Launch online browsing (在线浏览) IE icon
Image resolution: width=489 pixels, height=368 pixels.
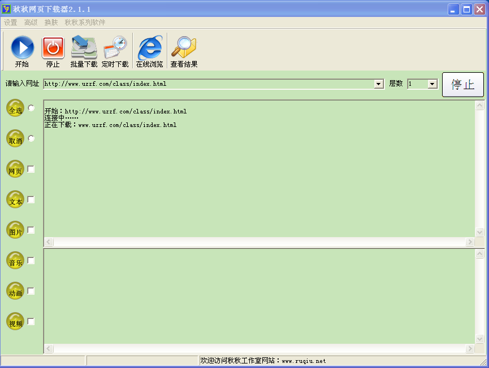click(150, 47)
